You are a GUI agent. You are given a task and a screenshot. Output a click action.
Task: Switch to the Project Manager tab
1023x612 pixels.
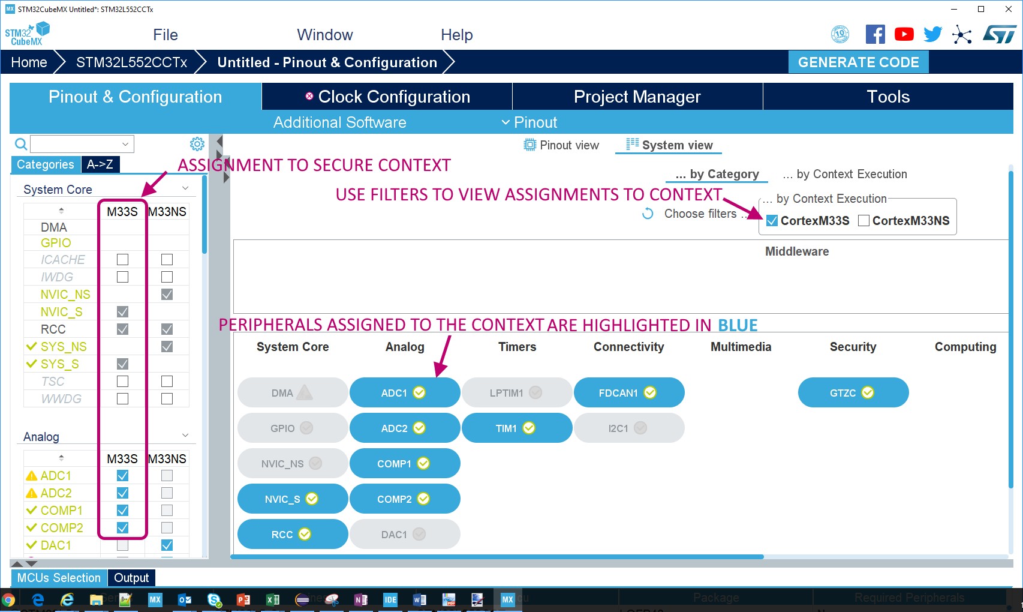tap(637, 97)
